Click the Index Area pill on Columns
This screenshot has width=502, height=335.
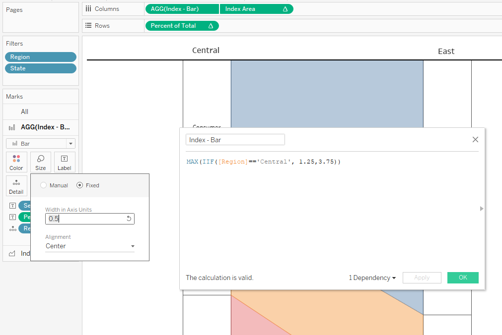[256, 9]
